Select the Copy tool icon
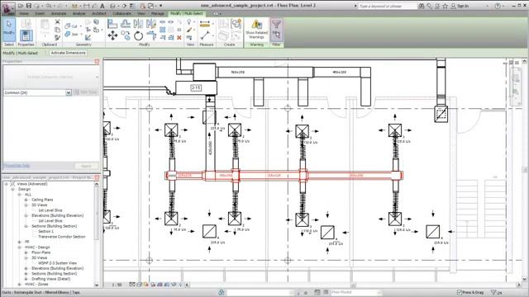529x297 pixels. point(126,35)
